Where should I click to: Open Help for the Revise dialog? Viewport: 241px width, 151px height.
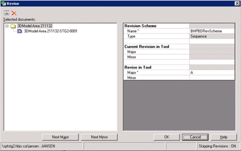click(x=224, y=137)
